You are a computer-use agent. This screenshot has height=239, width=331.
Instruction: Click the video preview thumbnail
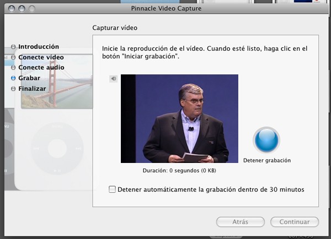[x=179, y=118]
